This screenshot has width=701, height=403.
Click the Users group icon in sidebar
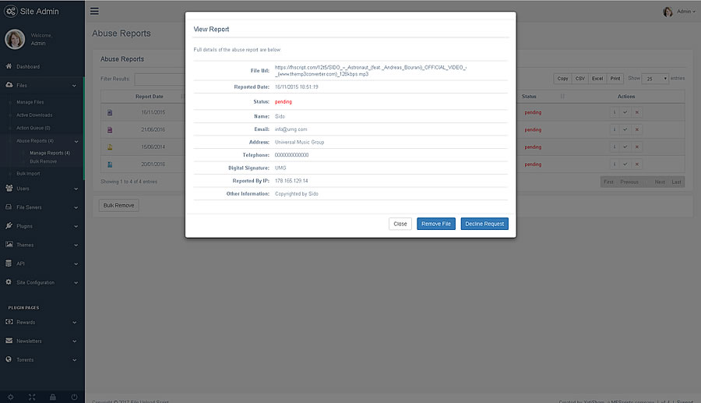[x=9, y=189]
